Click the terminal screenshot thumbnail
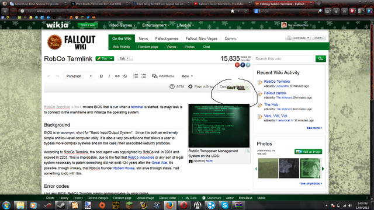Viewport: 374px width, 210px height. [x=219, y=125]
